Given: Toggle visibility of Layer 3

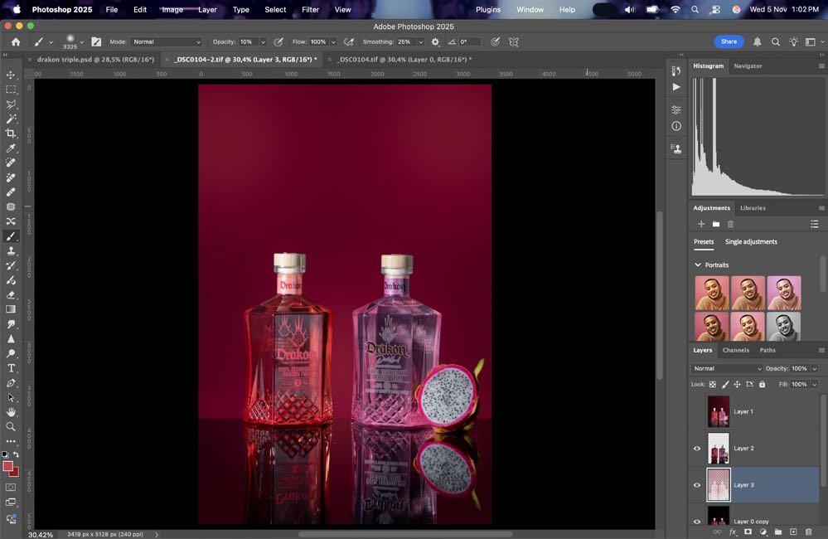Looking at the screenshot, I should pos(697,485).
